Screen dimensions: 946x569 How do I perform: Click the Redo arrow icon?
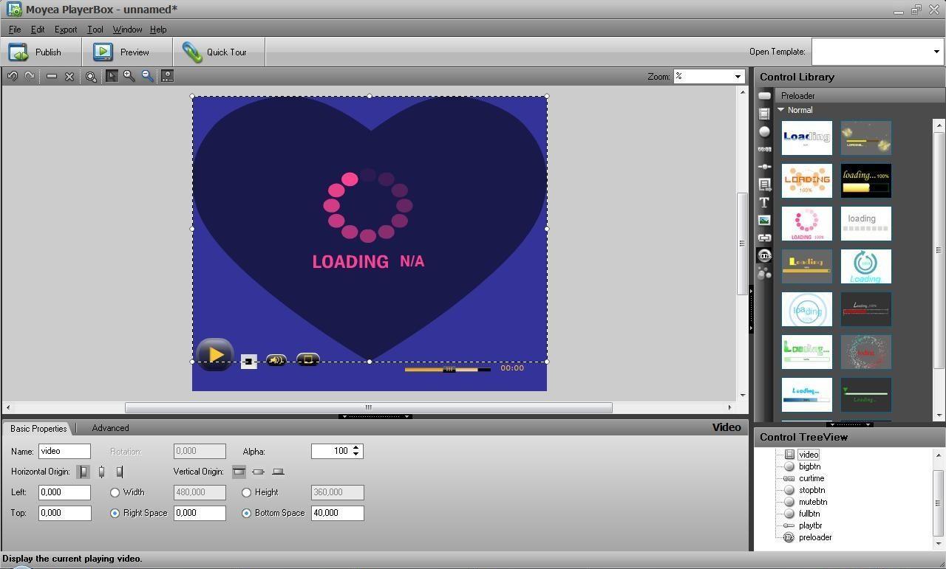[x=30, y=76]
